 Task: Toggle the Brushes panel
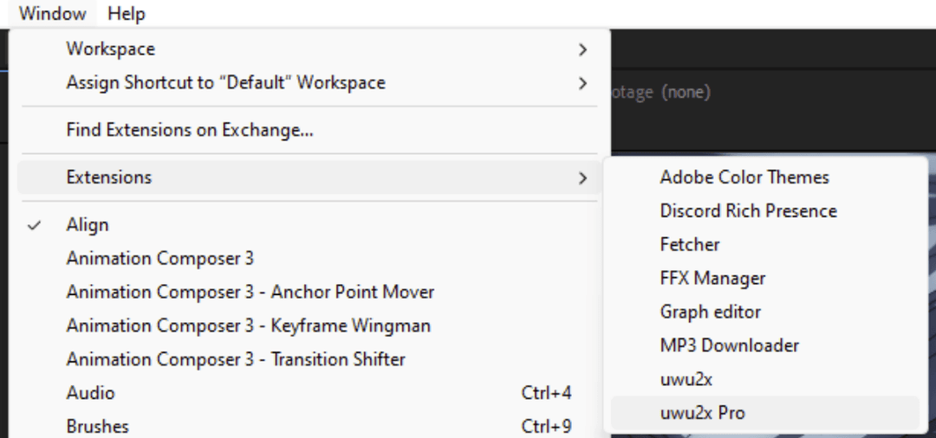pyautogui.click(x=97, y=427)
